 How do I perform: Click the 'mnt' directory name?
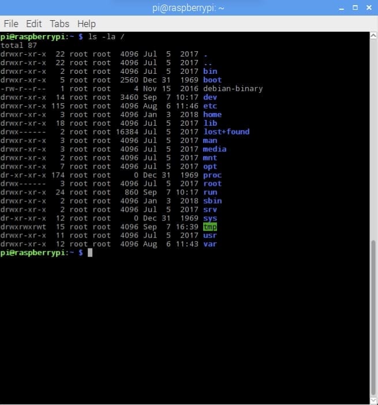click(x=210, y=158)
